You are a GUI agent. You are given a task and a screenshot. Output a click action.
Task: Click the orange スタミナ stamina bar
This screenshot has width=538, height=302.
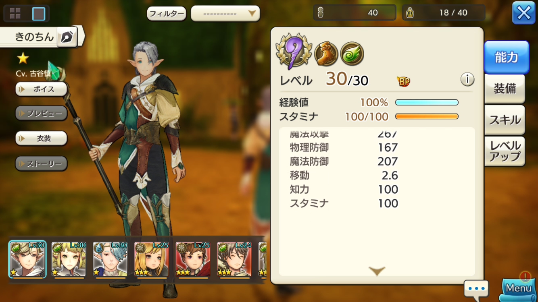[427, 117]
